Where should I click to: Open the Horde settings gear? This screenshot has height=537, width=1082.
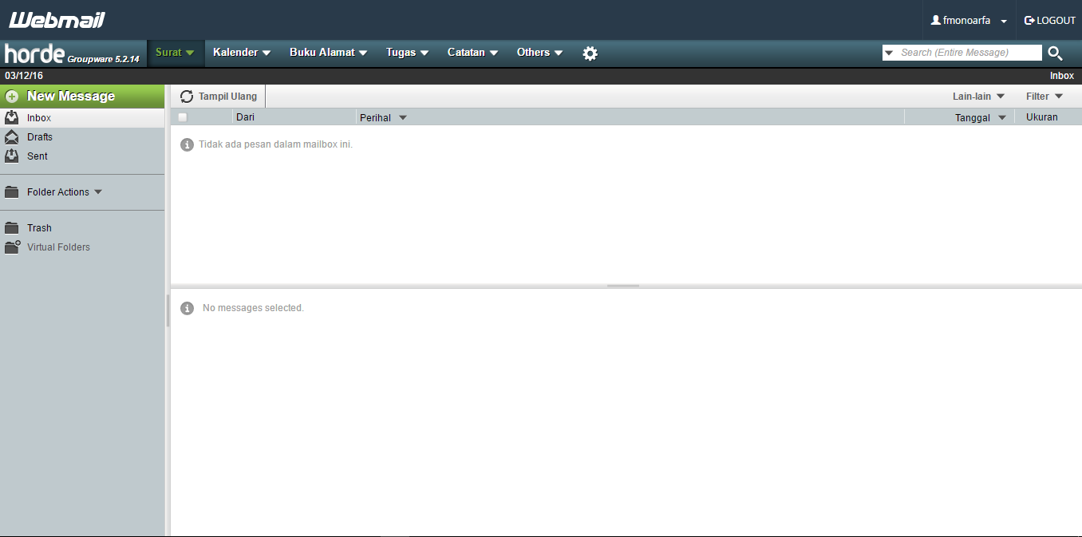590,53
